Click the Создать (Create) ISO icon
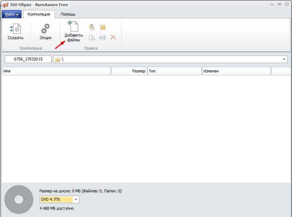The height and width of the screenshot is (217, 292). [15, 32]
